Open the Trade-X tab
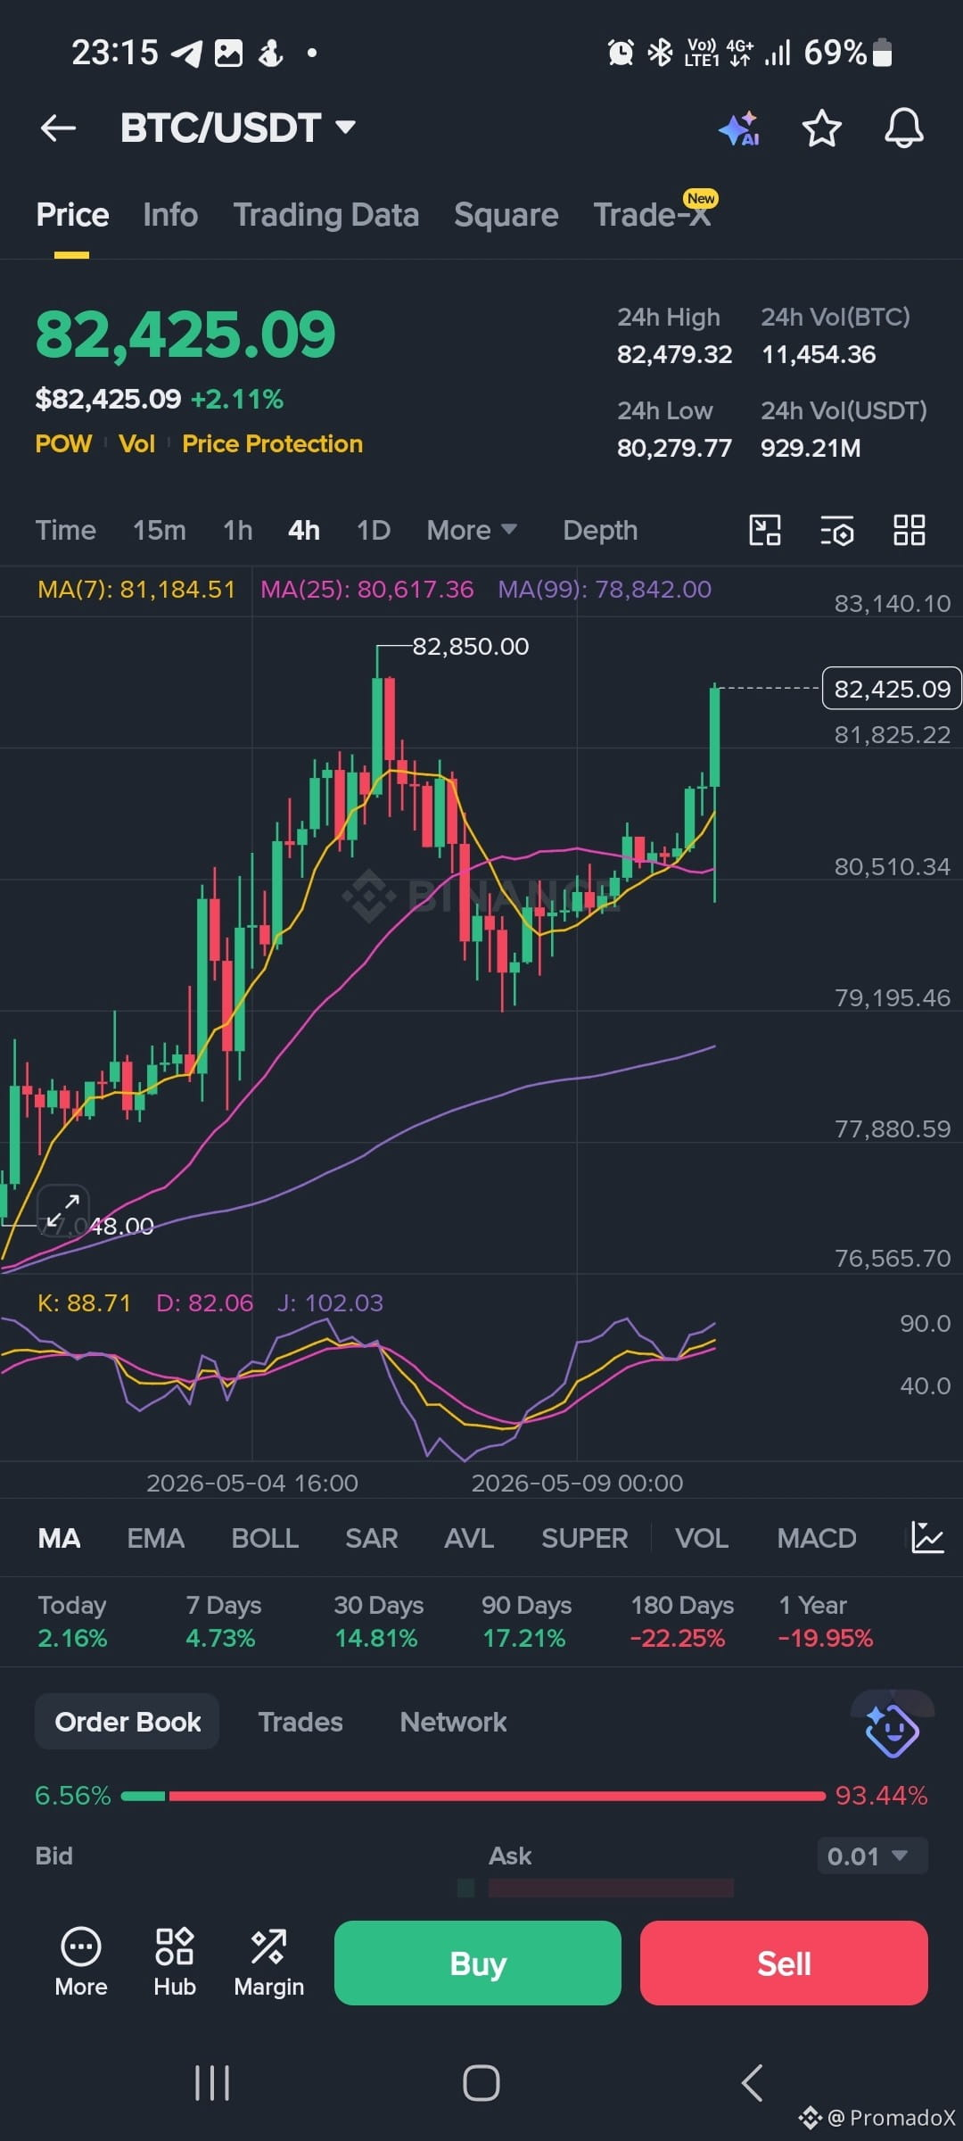The height and width of the screenshot is (2141, 963). click(654, 214)
